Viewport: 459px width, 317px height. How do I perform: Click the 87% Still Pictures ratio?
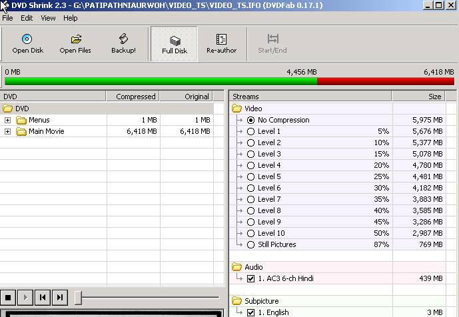point(382,244)
